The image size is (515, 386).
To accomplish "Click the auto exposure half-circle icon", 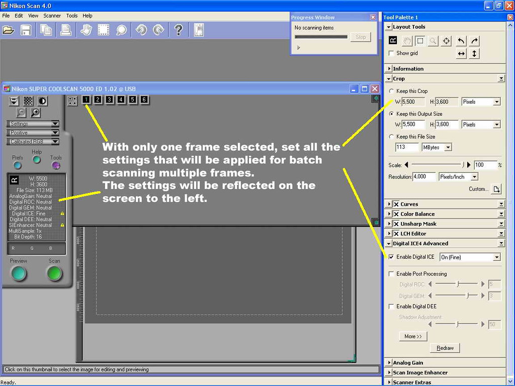I will coord(43,101).
